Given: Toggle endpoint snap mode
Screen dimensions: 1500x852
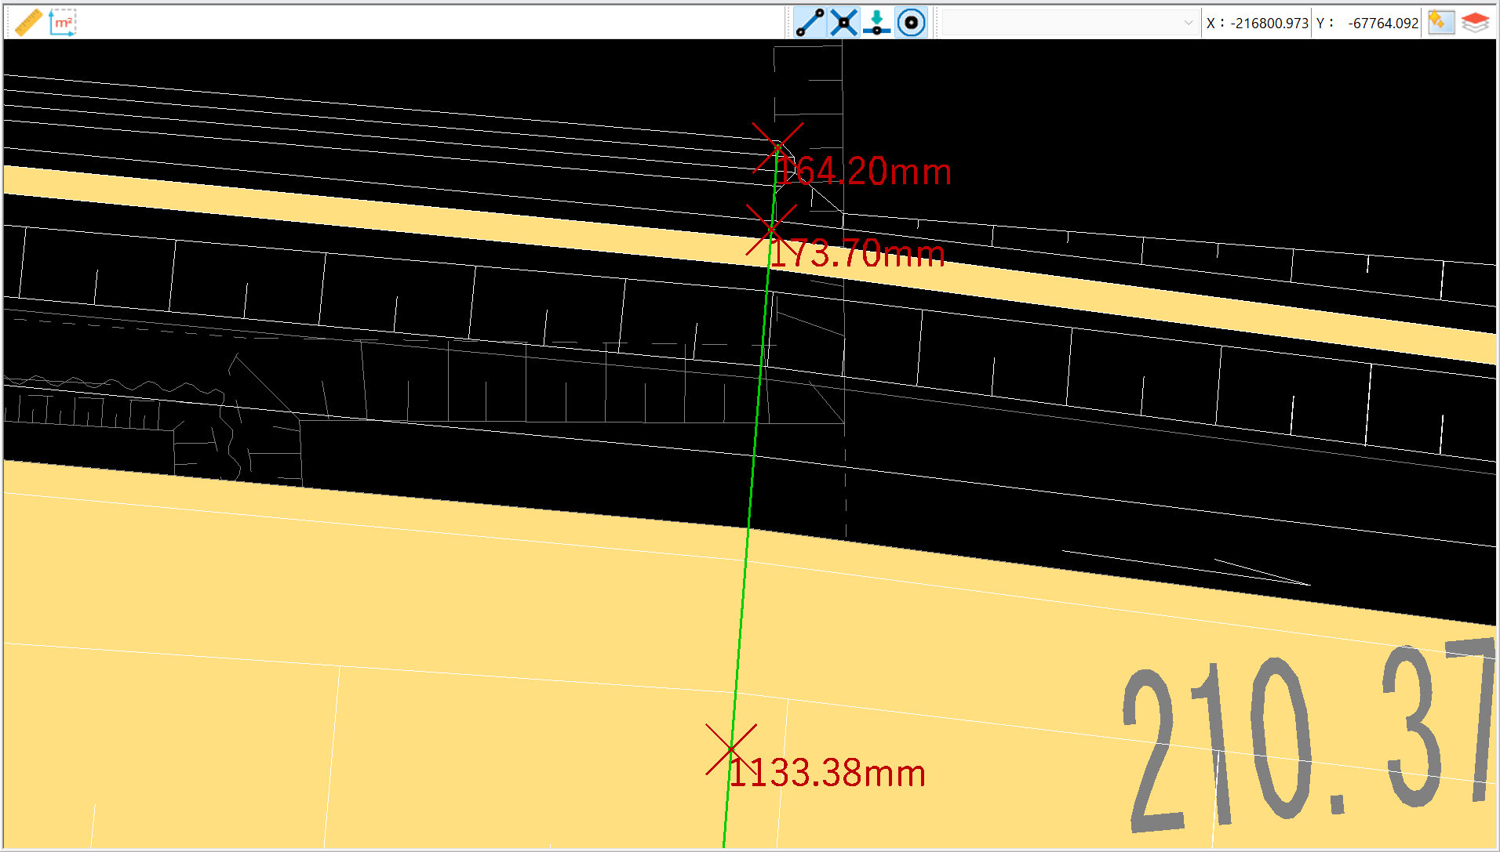Looking at the screenshot, I should point(810,23).
